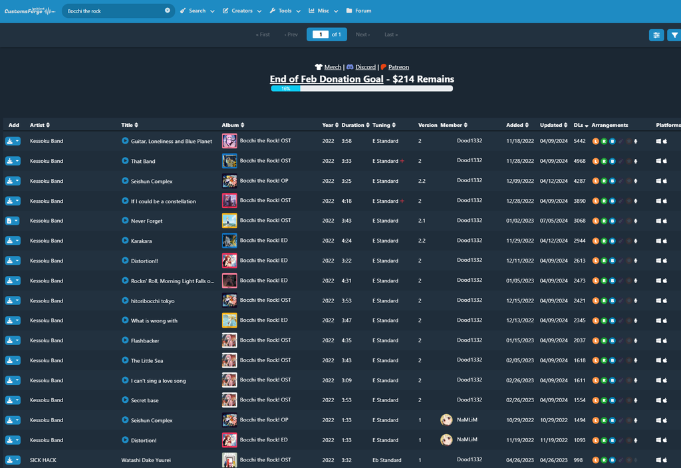Image resolution: width=681 pixels, height=468 pixels.
Task: Go to First page
Action: 263,35
